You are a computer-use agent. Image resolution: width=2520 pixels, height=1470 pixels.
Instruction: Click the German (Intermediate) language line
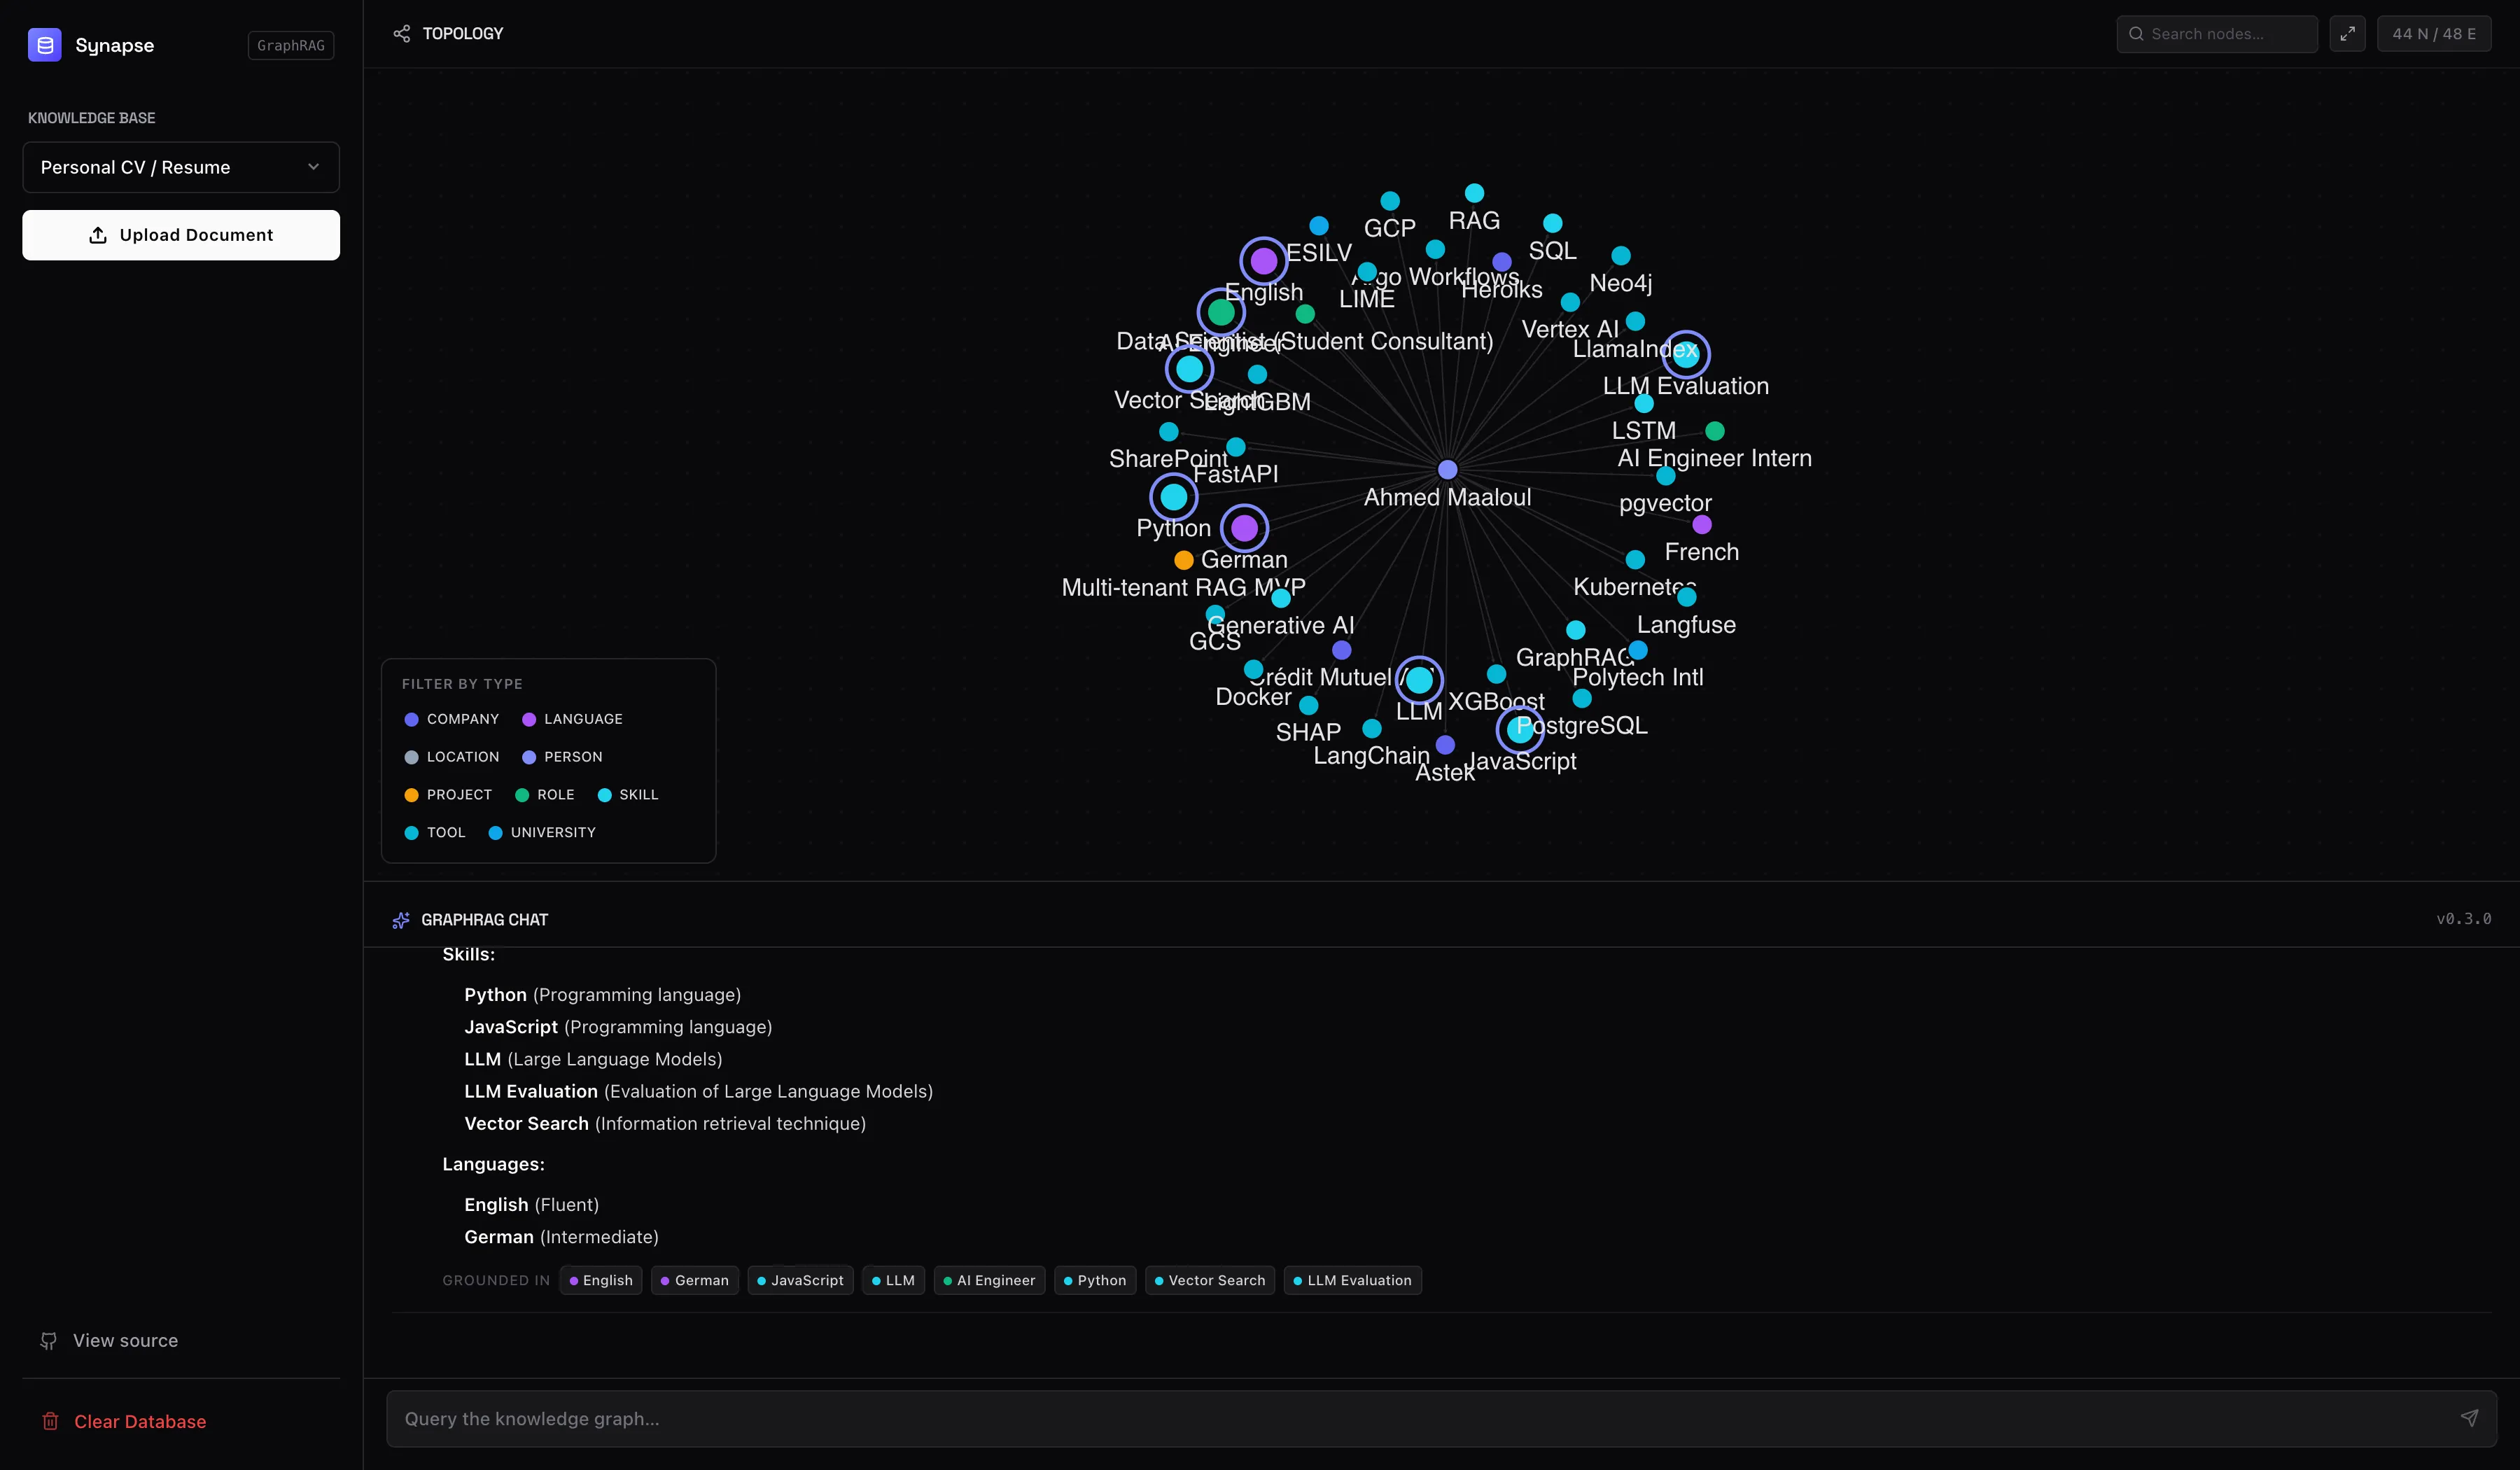[561, 1237]
